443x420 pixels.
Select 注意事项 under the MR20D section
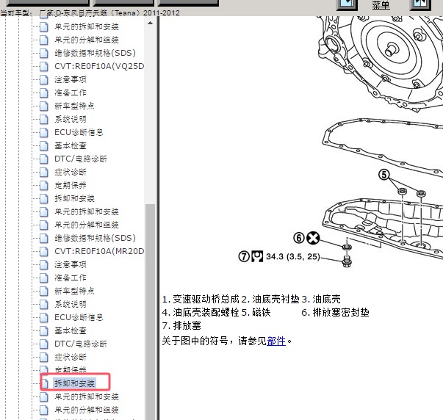pyautogui.click(x=71, y=264)
